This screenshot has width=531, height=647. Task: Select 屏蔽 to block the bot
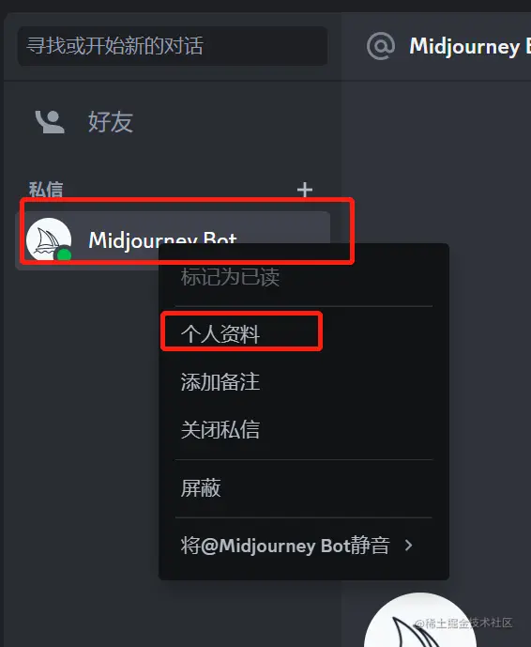[201, 488]
